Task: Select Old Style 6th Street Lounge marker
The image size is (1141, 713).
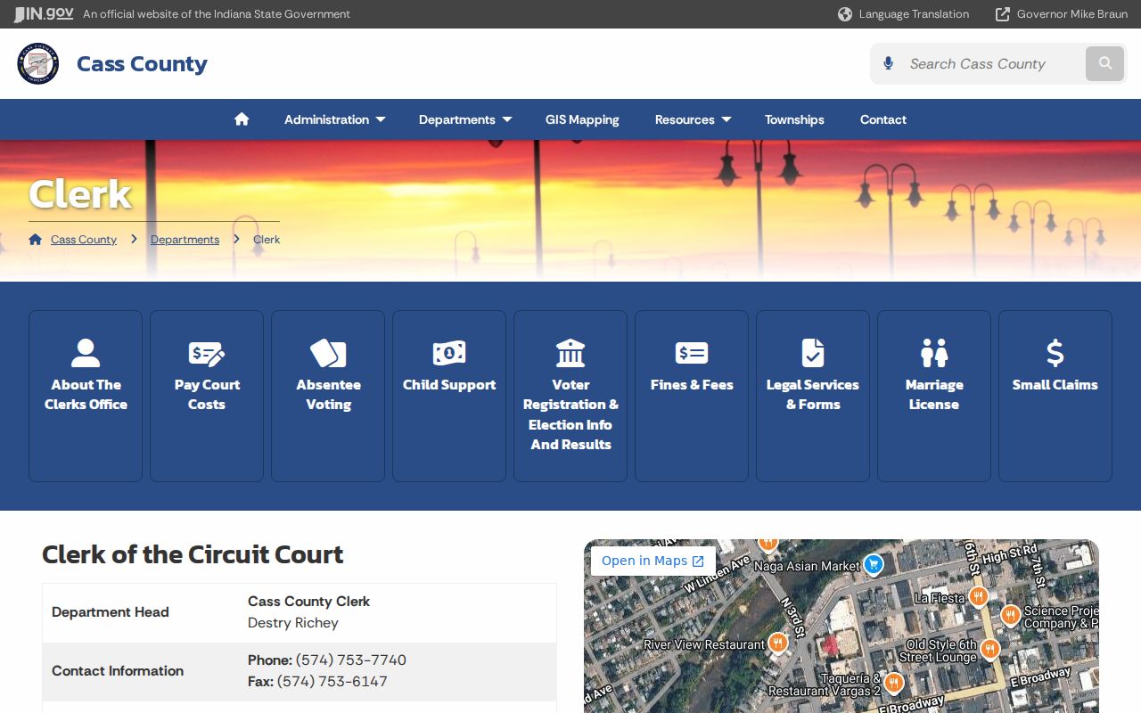Action: point(989,649)
